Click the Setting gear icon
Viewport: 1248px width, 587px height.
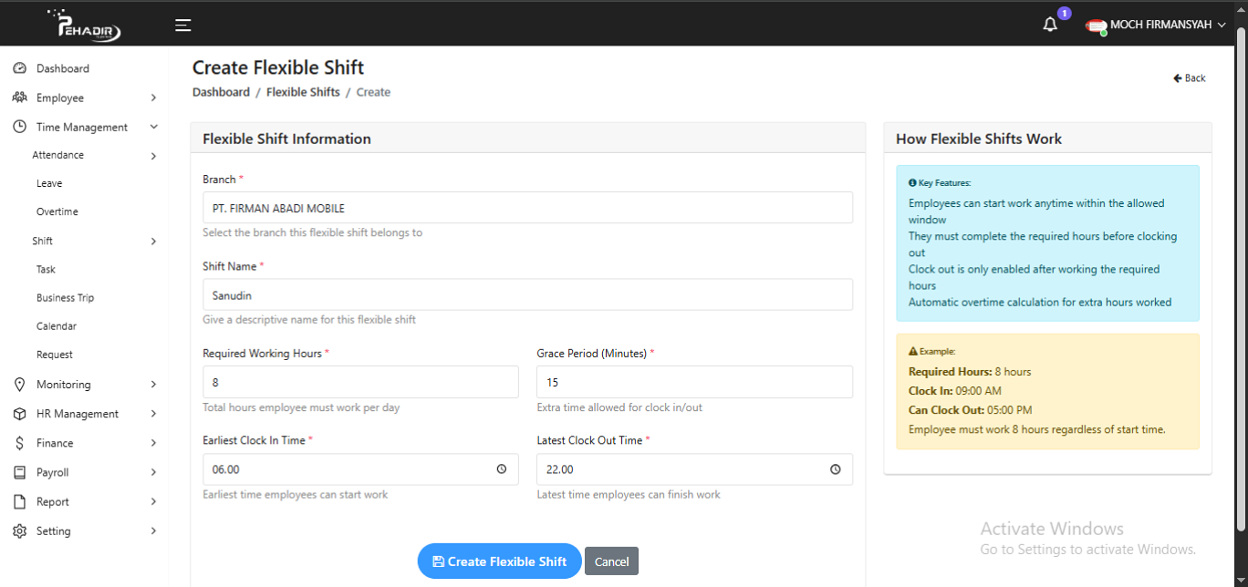[19, 530]
